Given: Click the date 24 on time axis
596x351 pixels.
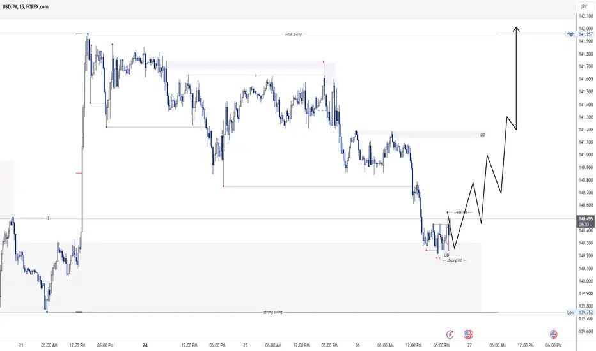Looking at the screenshot, I should (145, 345).
